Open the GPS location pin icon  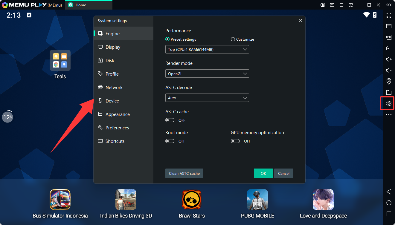[389, 81]
